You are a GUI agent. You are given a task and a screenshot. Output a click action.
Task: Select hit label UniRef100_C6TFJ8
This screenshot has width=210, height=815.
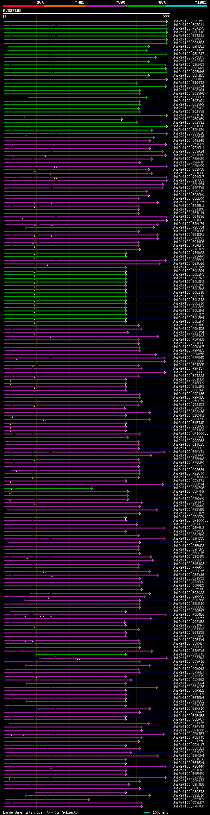(188, 115)
